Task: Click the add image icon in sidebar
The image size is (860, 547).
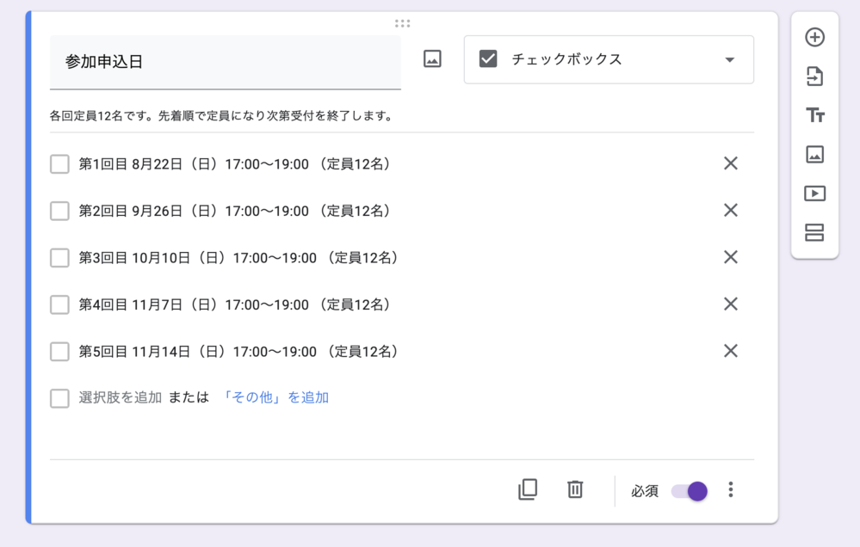Action: pos(814,154)
